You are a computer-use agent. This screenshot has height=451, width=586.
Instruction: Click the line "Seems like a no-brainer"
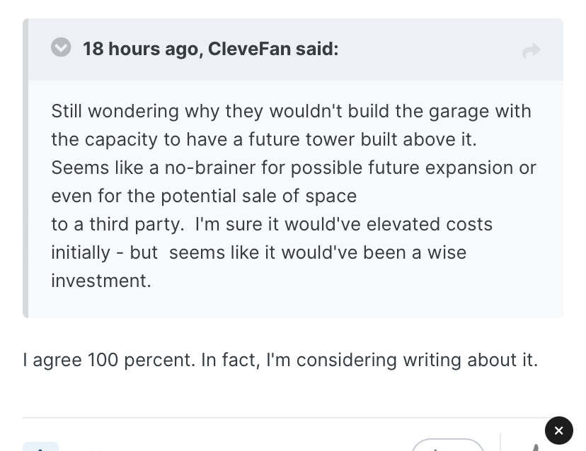(x=294, y=168)
